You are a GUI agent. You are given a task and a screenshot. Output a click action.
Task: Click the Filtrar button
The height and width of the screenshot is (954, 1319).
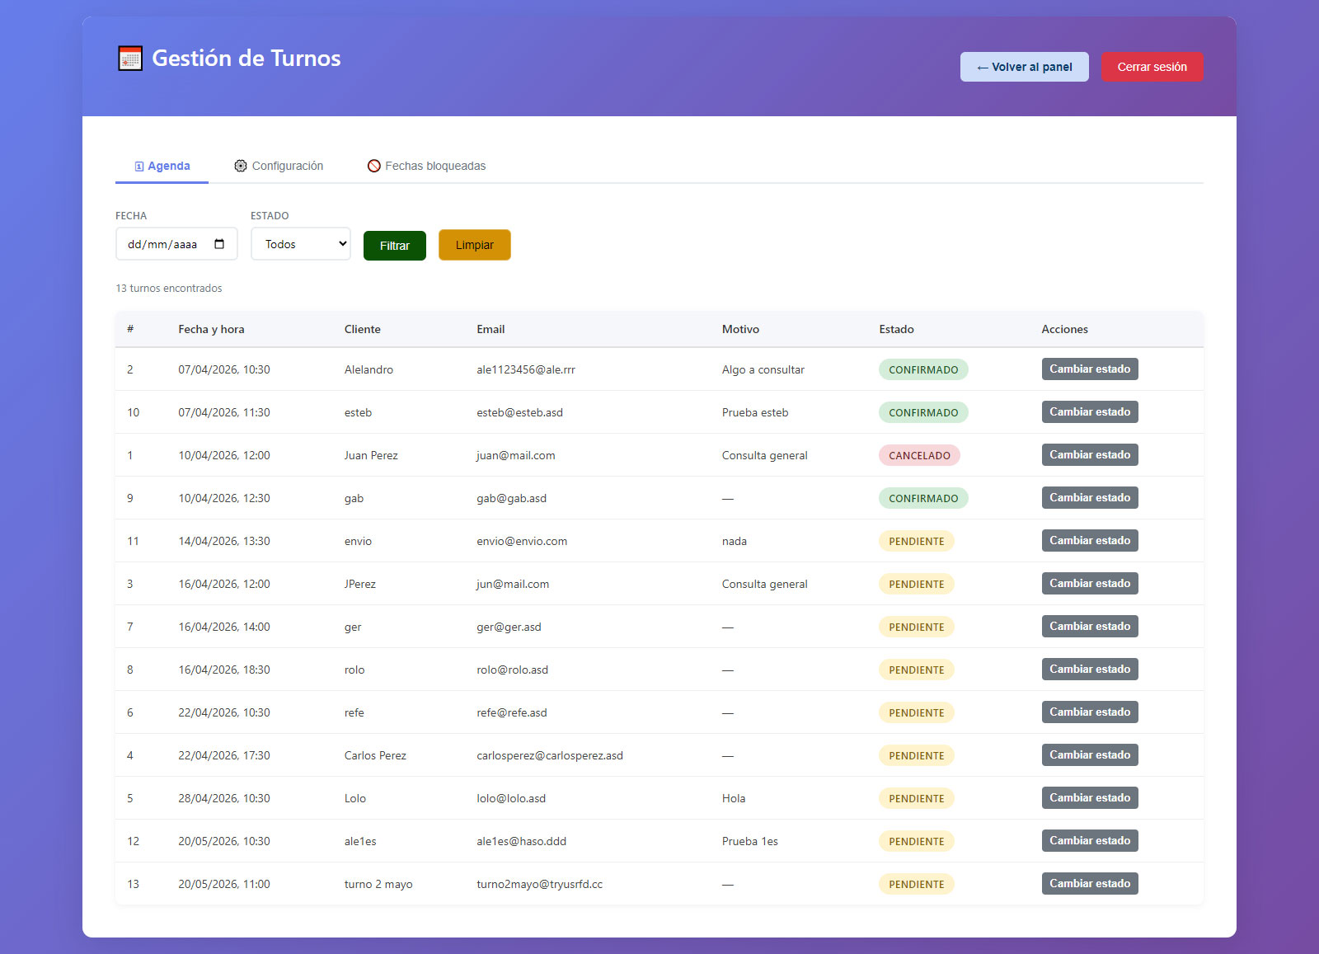395,246
